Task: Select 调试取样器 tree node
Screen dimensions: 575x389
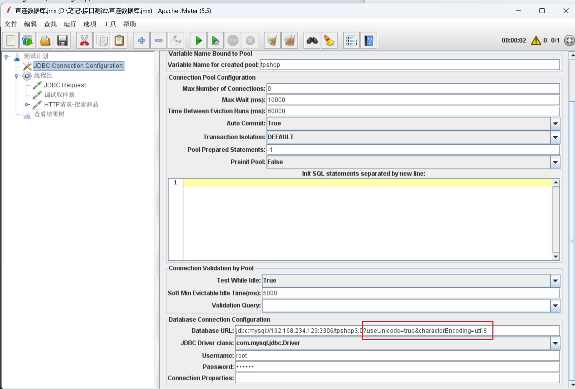Action: [x=59, y=95]
